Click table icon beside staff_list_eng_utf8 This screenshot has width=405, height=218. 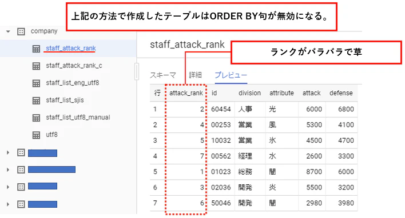click(x=36, y=83)
